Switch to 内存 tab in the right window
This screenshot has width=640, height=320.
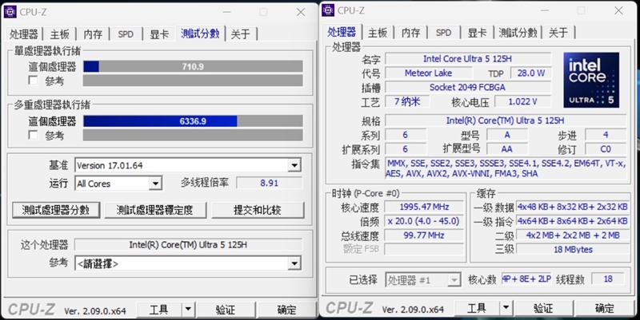(x=410, y=33)
